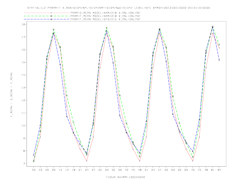The image size is (239, 185).
Task: Click the blue dashed line sample in legend
Action: tap(47, 19)
